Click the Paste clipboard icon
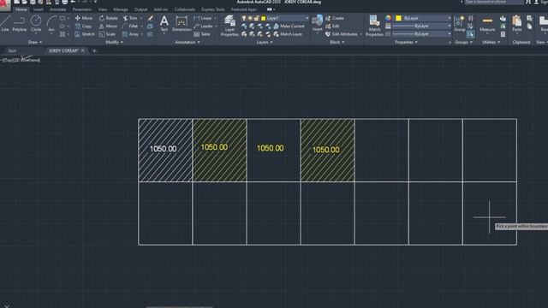Image resolution: width=548 pixels, height=308 pixels. pyautogui.click(x=517, y=23)
